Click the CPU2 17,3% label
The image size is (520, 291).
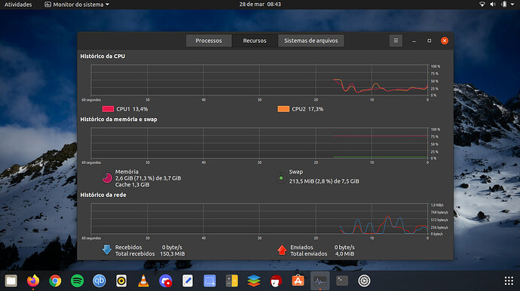click(x=307, y=109)
